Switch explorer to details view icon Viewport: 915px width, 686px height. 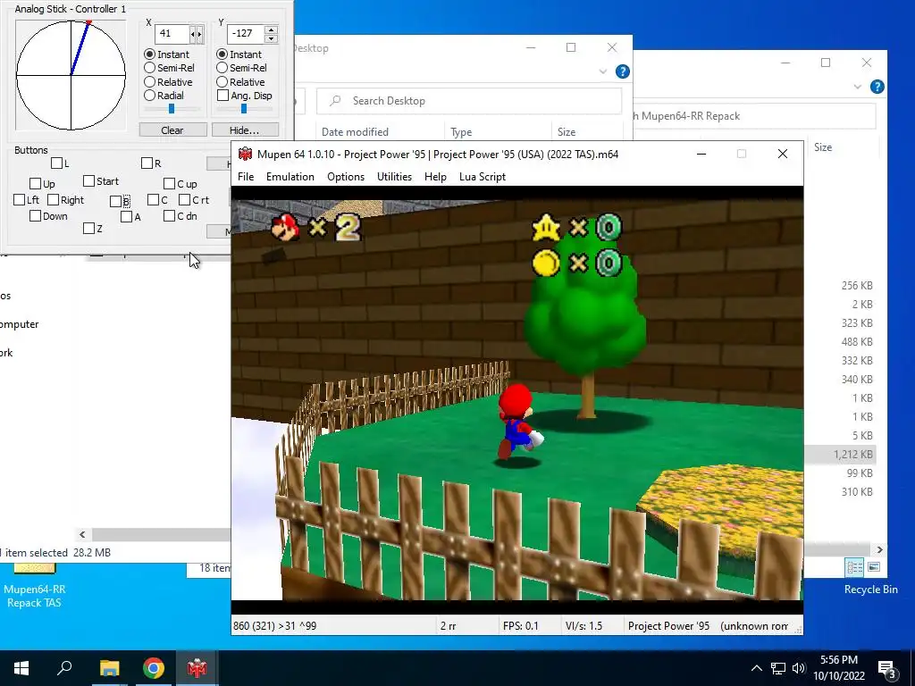coord(855,567)
